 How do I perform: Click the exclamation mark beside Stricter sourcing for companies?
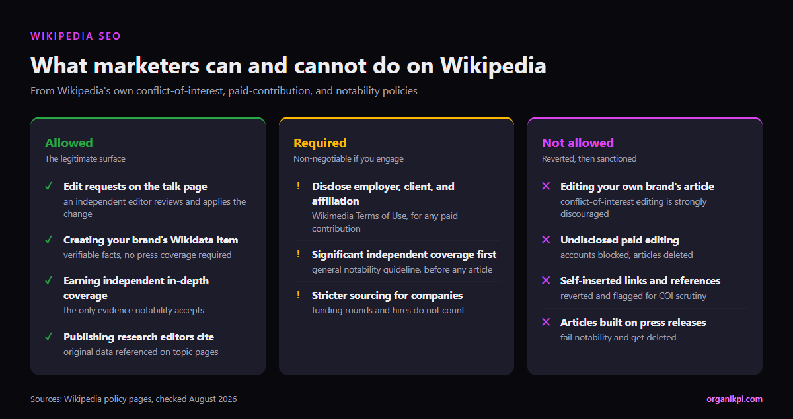[x=298, y=295]
